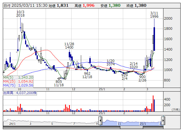Click the 962 12/18 low label
184x132 pixels.
point(87,75)
